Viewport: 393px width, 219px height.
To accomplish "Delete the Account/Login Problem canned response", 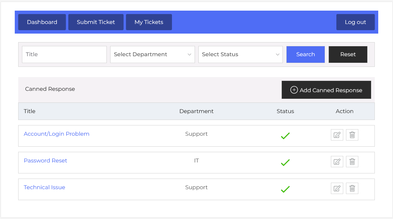I will [352, 135].
